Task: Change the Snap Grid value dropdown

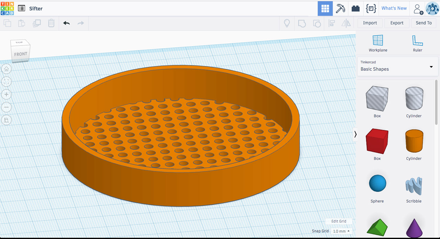Action: (342, 231)
